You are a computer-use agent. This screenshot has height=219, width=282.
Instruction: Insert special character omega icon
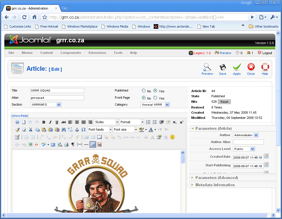point(83,130)
